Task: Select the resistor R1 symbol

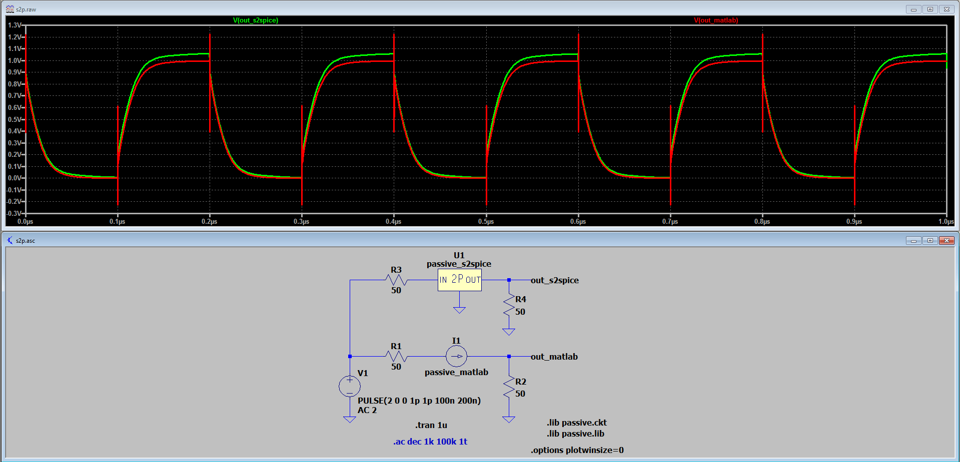Action: coord(396,357)
